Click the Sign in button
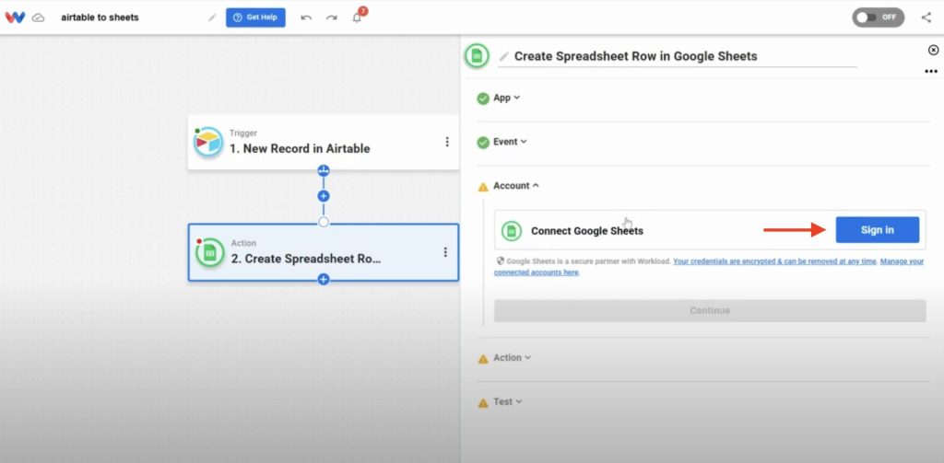Viewport: 944px width, 463px height. (878, 230)
